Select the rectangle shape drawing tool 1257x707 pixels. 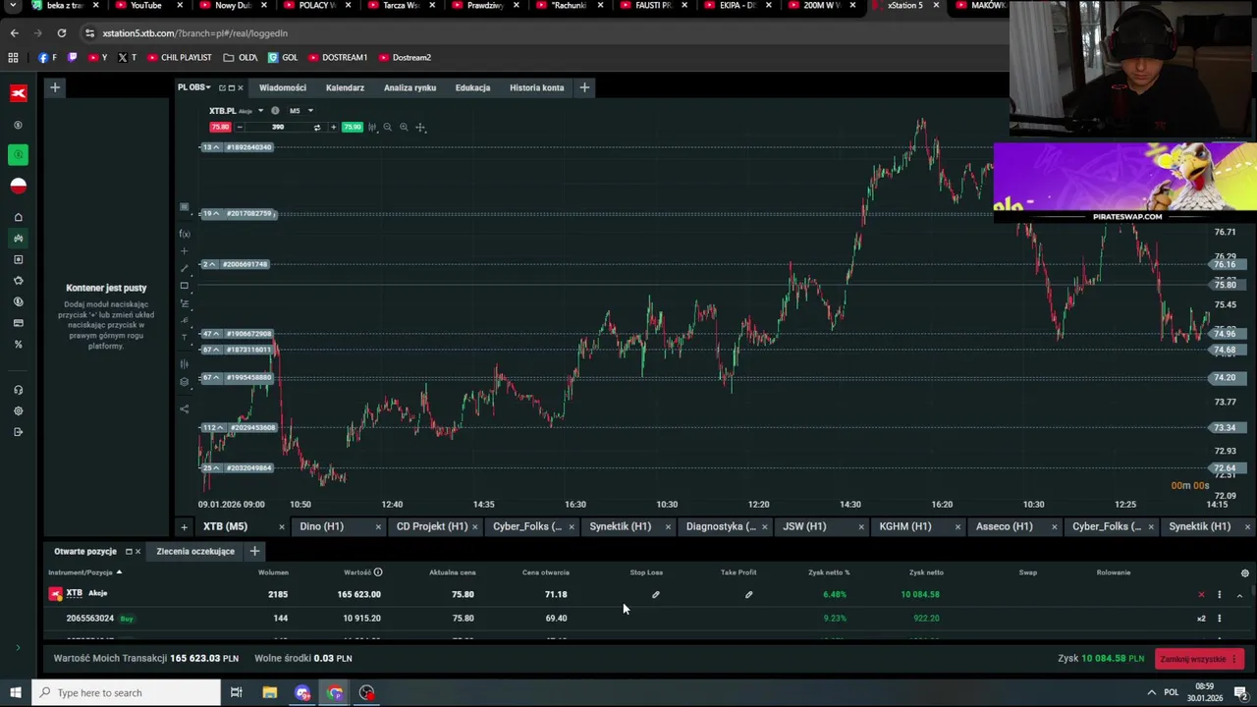[184, 286]
